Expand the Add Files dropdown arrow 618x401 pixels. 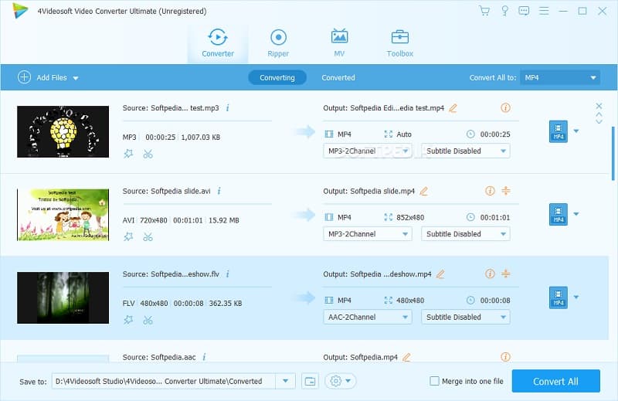[76, 78]
